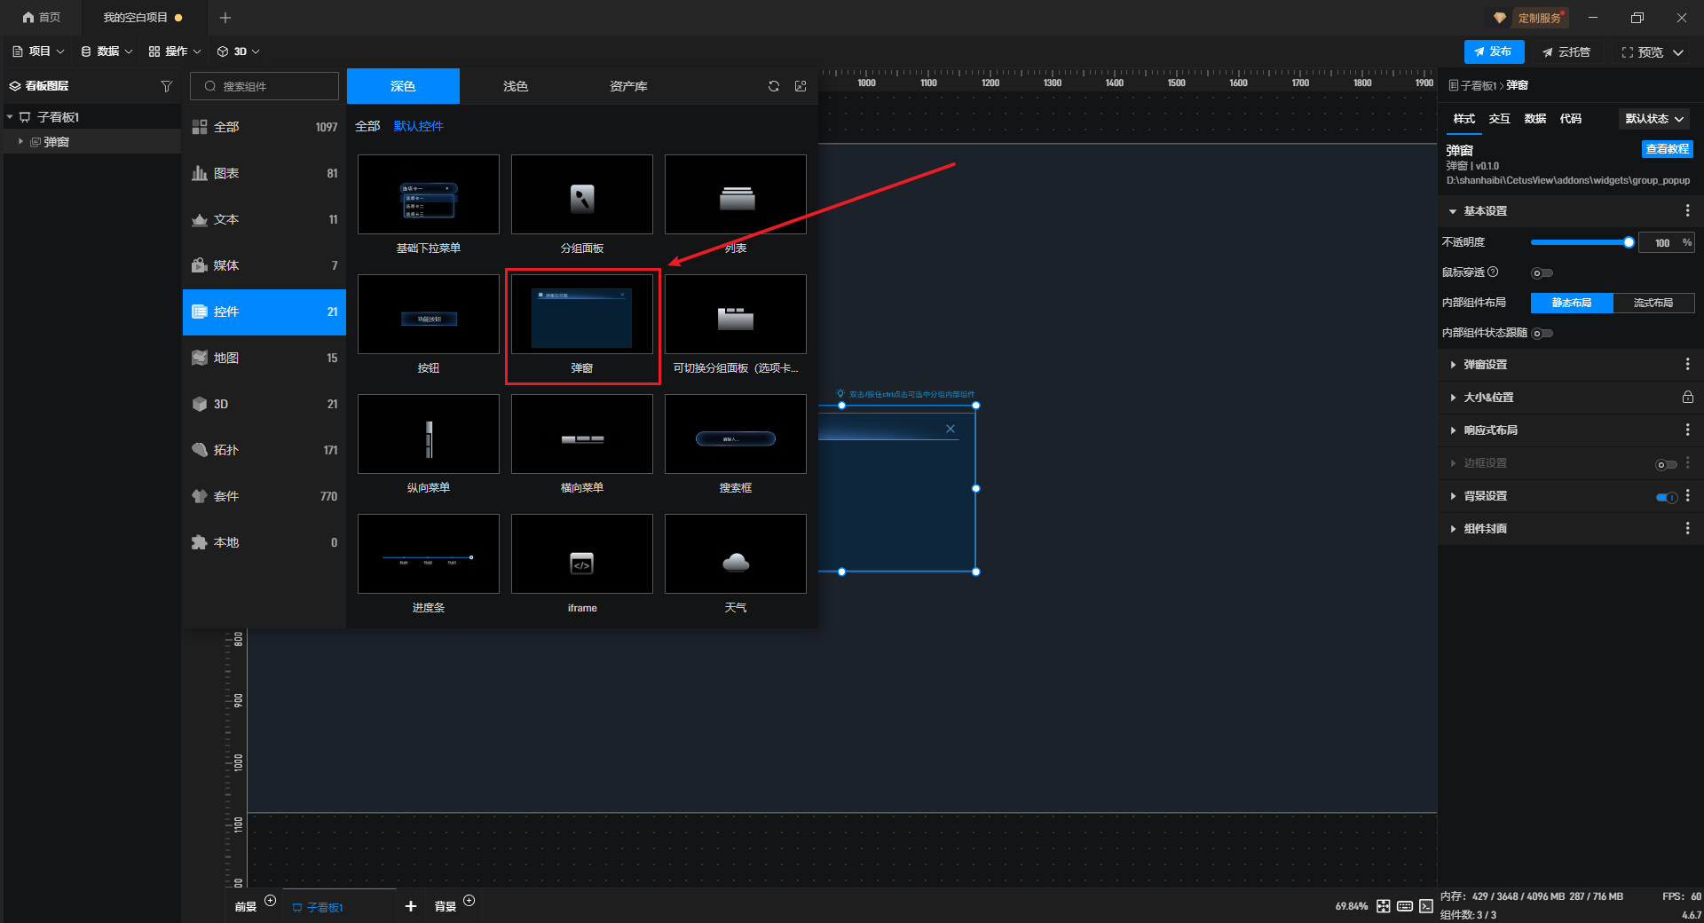Toggle the 鼠标穿透 switch
This screenshot has width=1704, height=923.
click(x=1542, y=273)
